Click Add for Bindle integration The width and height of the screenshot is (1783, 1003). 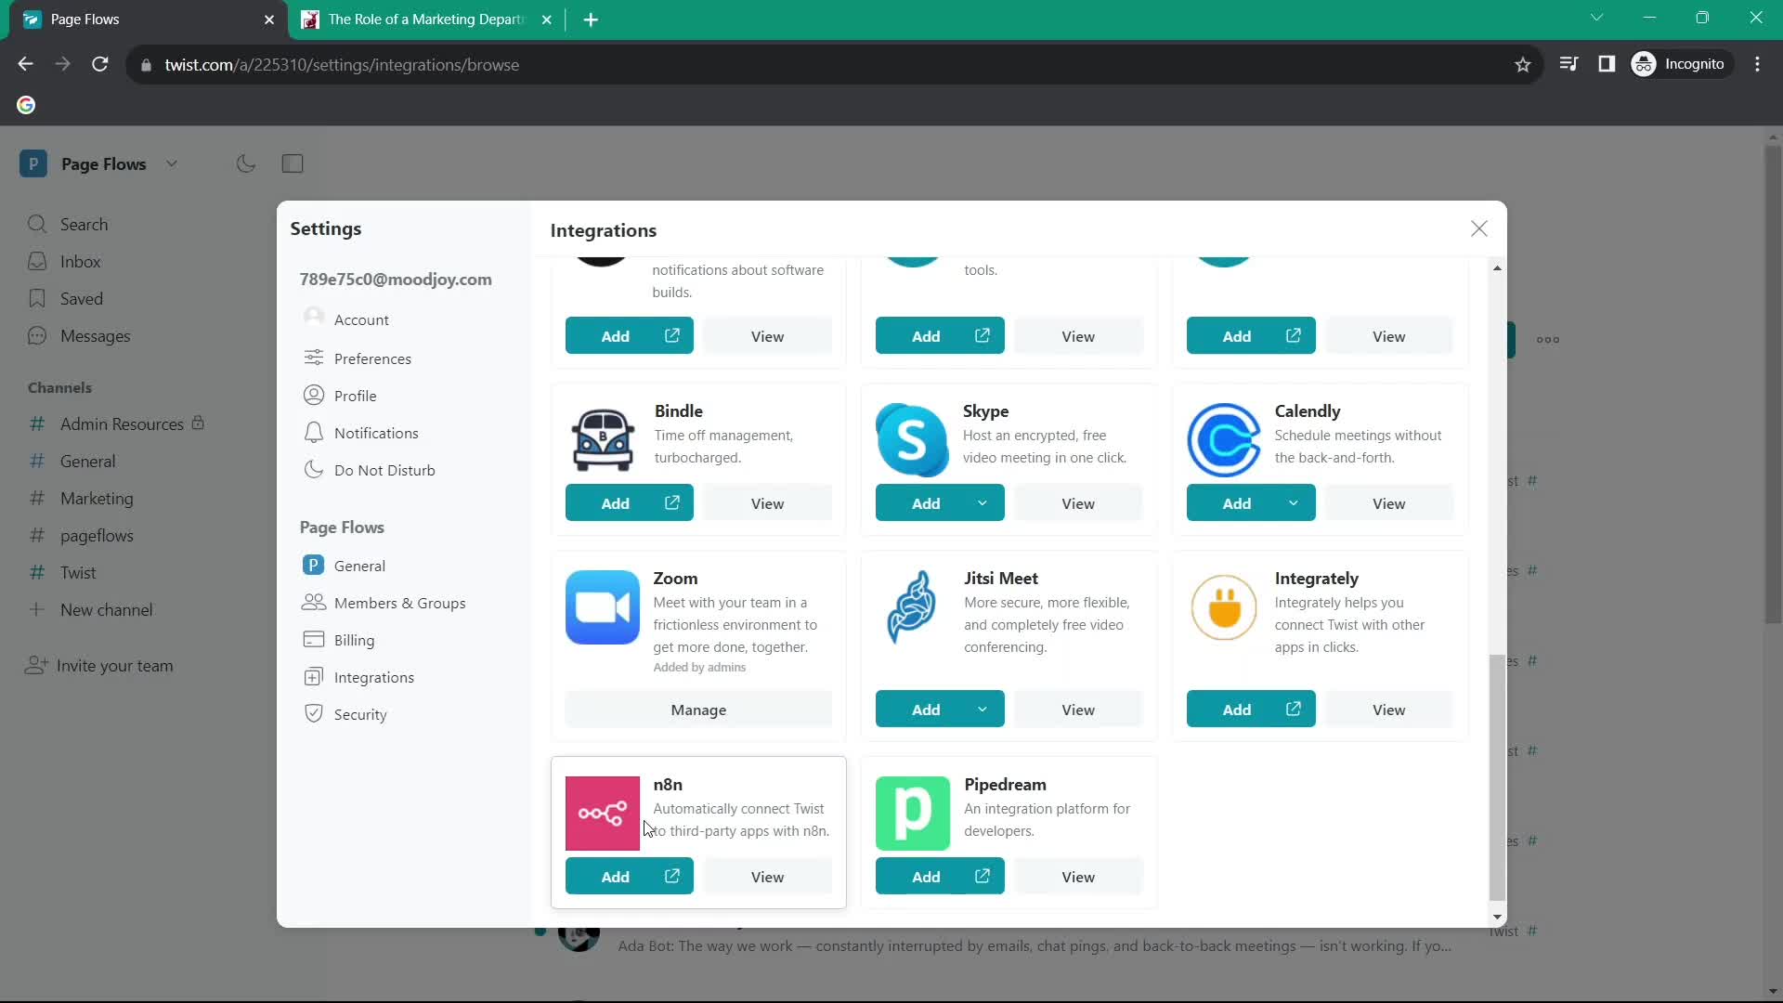[629, 503]
